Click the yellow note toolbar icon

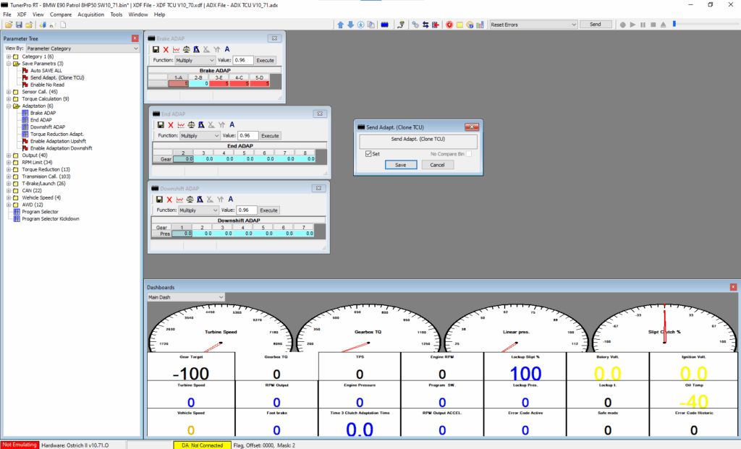(x=460, y=25)
